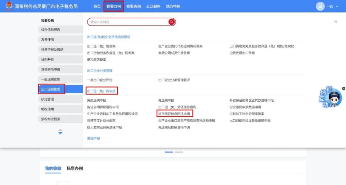Open 生产企业出口非自产货物消费税退税申报 link
Screen dimensions: 346x185
click(x=186, y=121)
